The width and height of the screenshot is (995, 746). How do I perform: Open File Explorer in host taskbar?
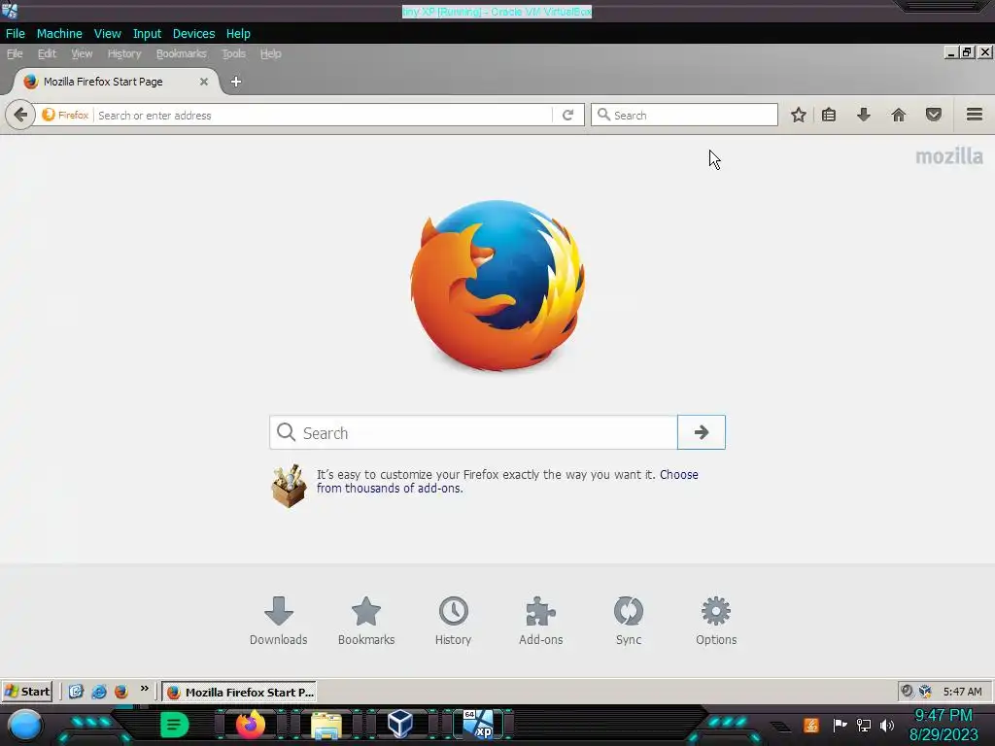(326, 726)
